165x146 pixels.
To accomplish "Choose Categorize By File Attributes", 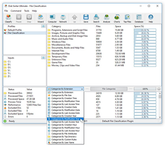I will coord(65,134).
